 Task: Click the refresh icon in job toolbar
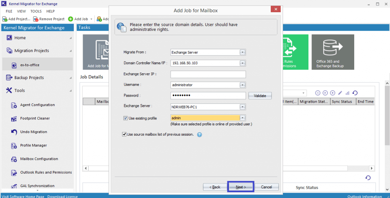coord(355,93)
